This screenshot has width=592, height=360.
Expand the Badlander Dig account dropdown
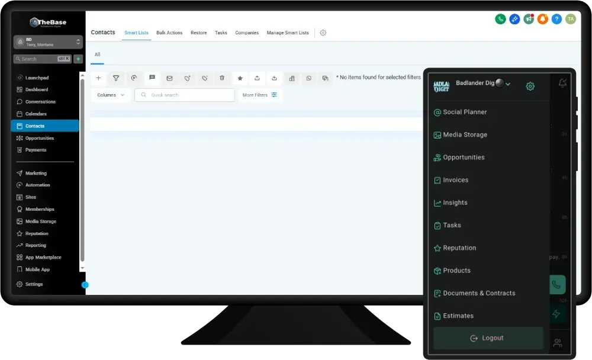click(508, 84)
